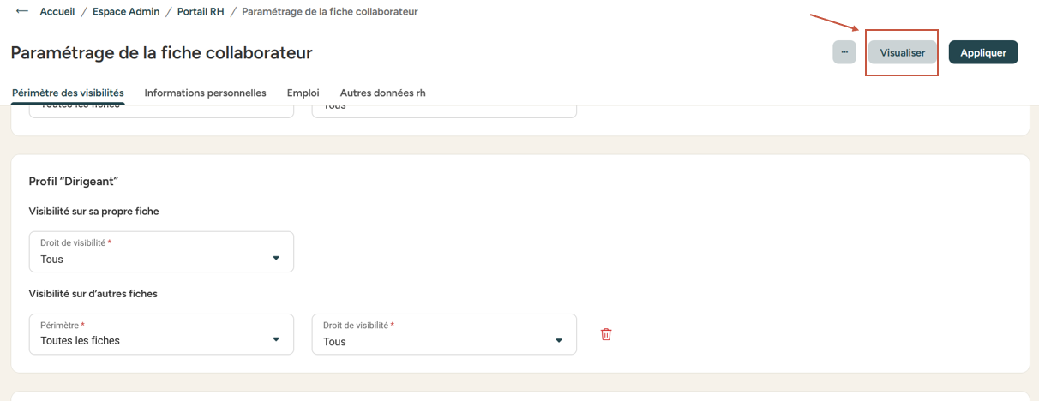
Task: Click caret arrow of own-fiche Droit de visibilité
Action: click(x=276, y=258)
